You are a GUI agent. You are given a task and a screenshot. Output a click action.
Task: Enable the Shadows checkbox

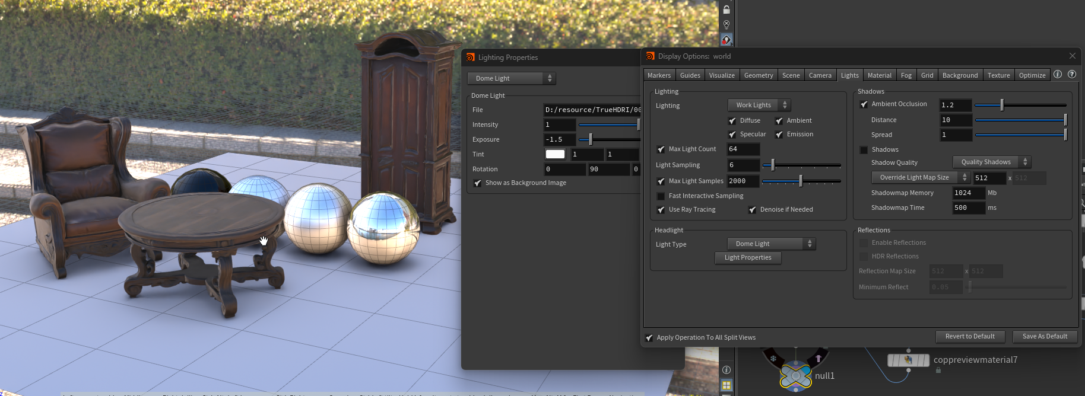864,150
